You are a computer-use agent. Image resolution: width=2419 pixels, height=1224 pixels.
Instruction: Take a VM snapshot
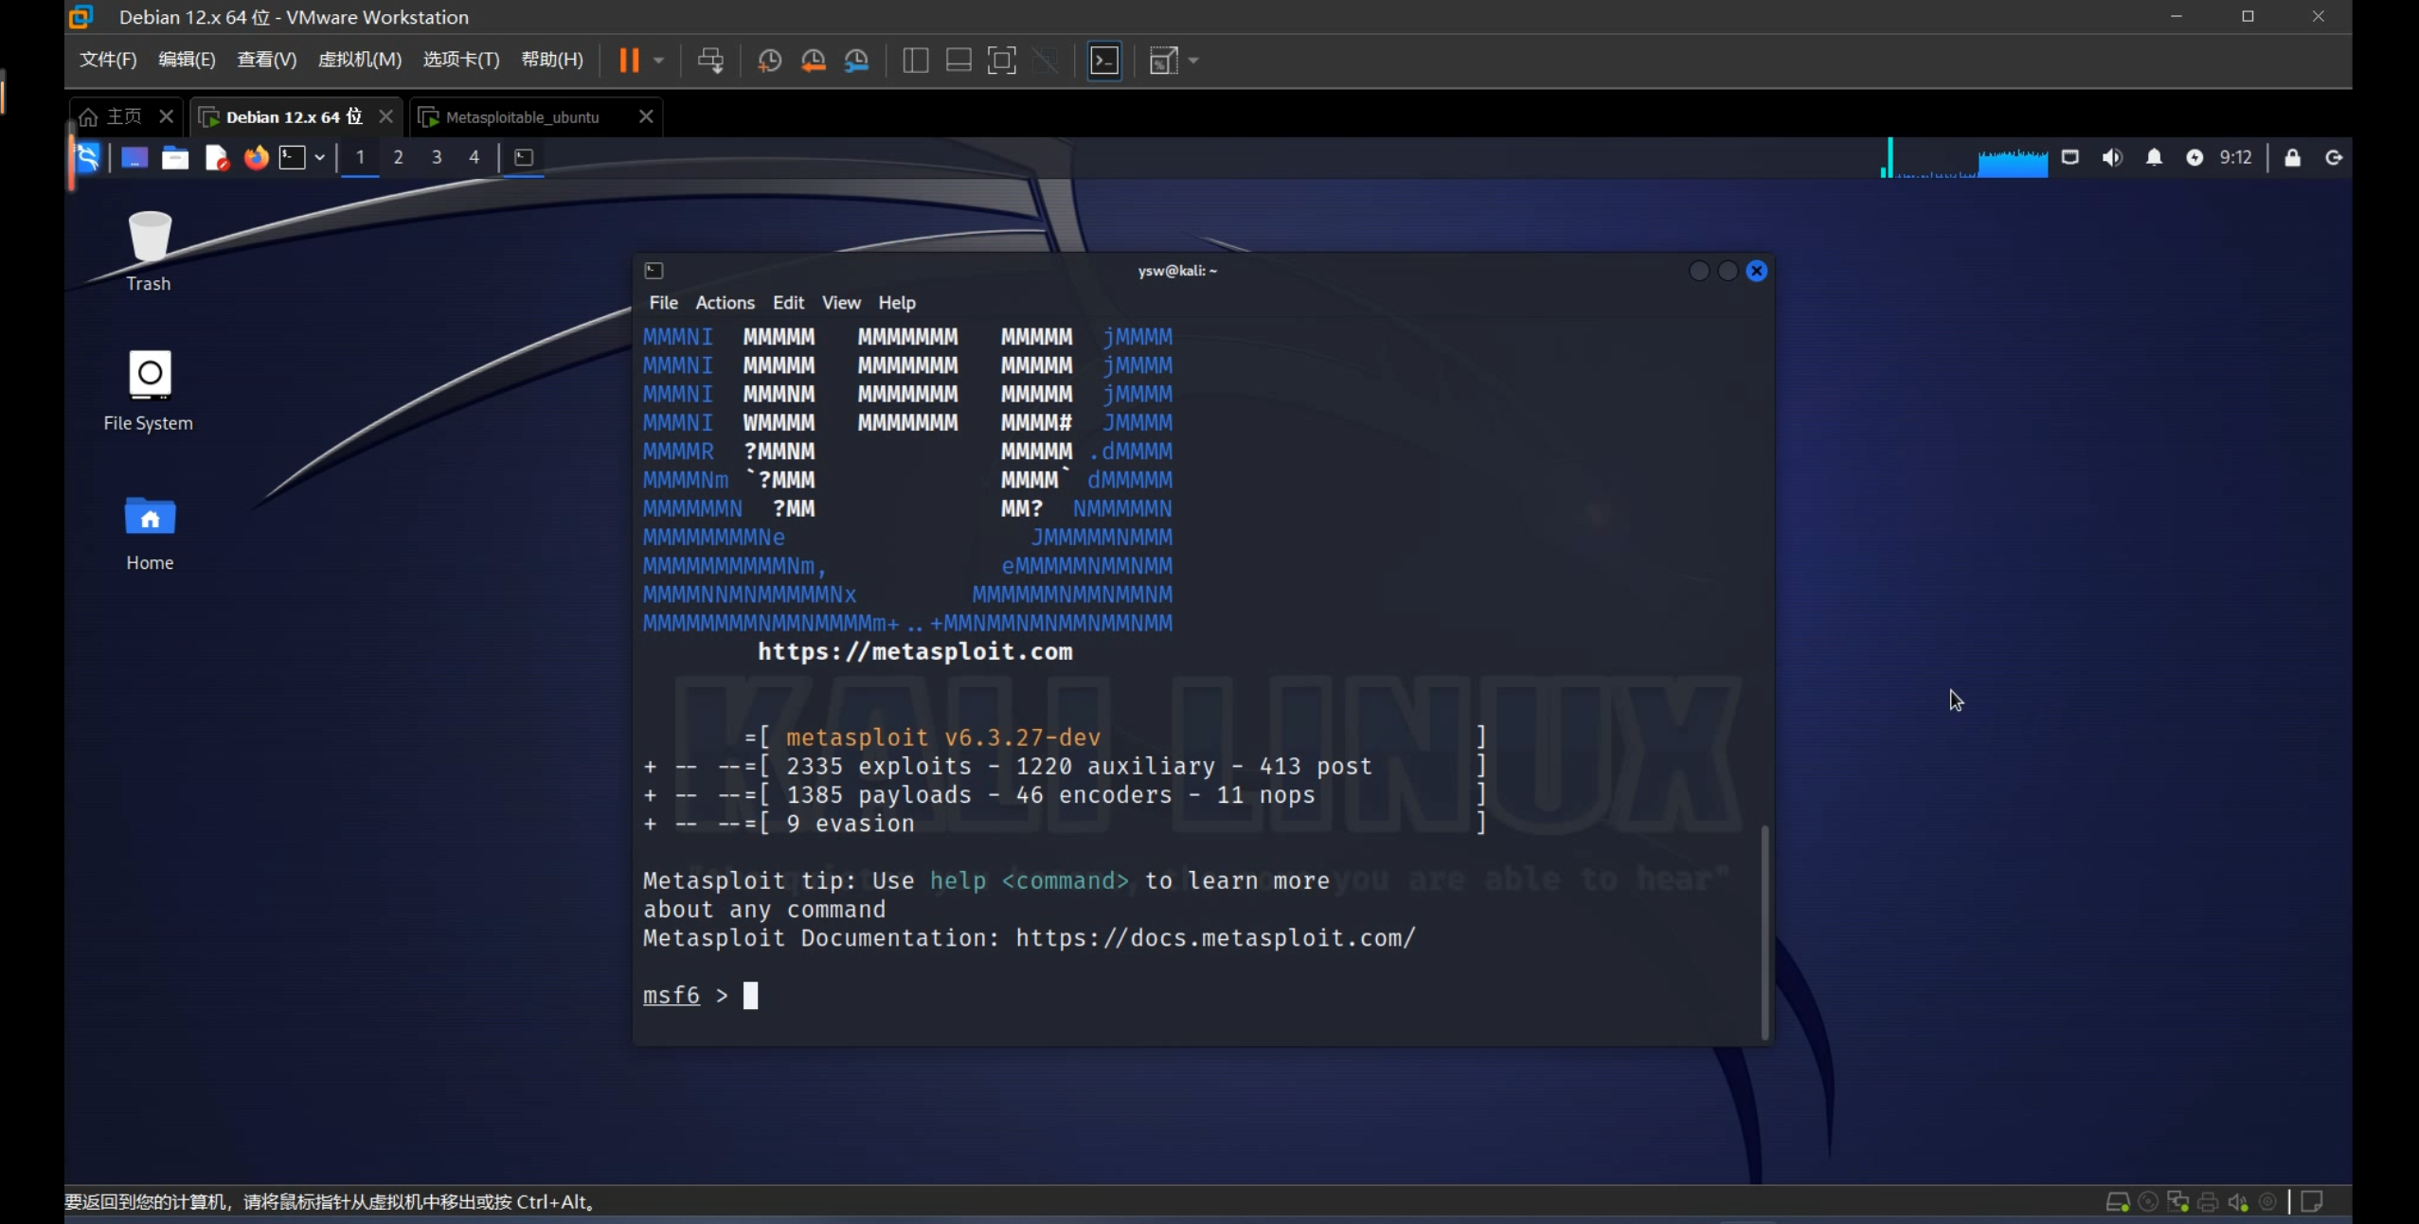pyautogui.click(x=769, y=61)
